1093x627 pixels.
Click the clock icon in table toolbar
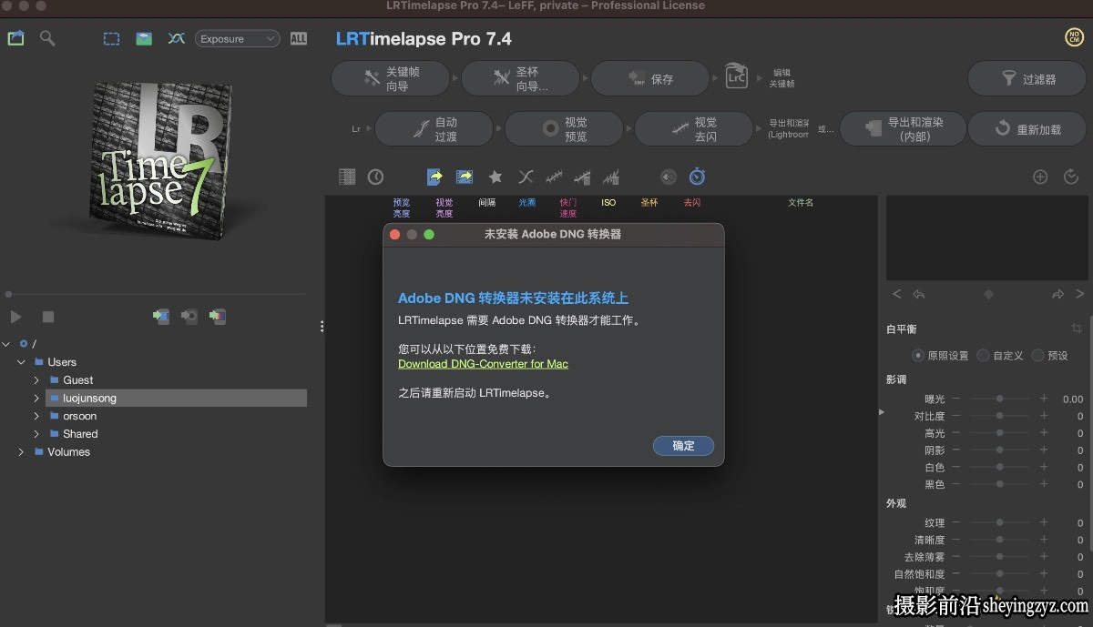coord(375,177)
